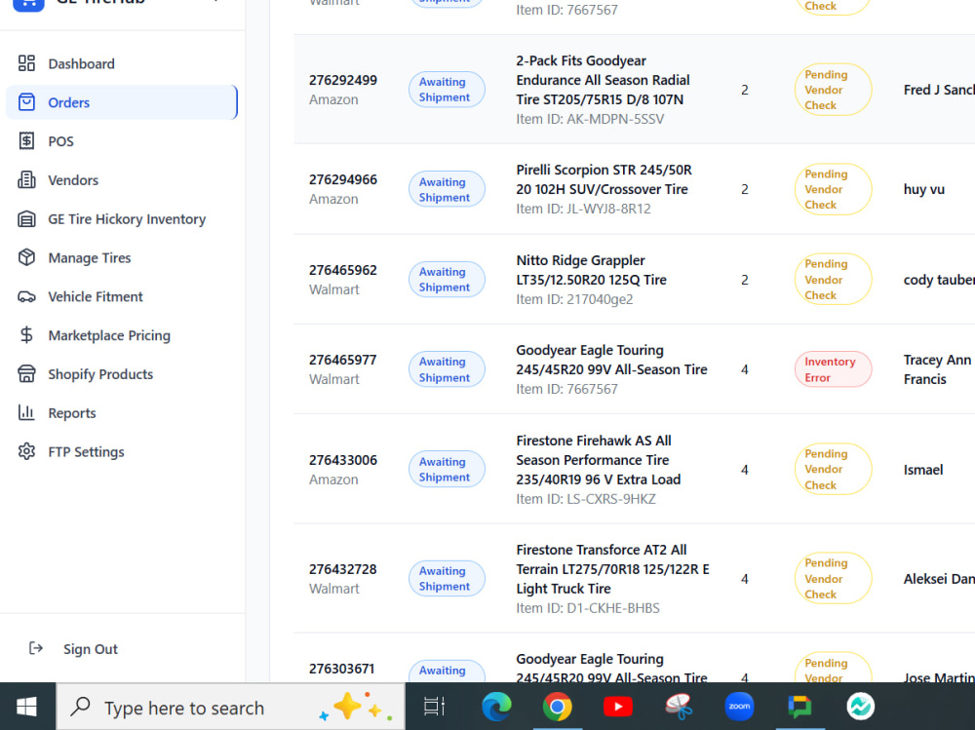Open FTP Settings

pos(87,452)
